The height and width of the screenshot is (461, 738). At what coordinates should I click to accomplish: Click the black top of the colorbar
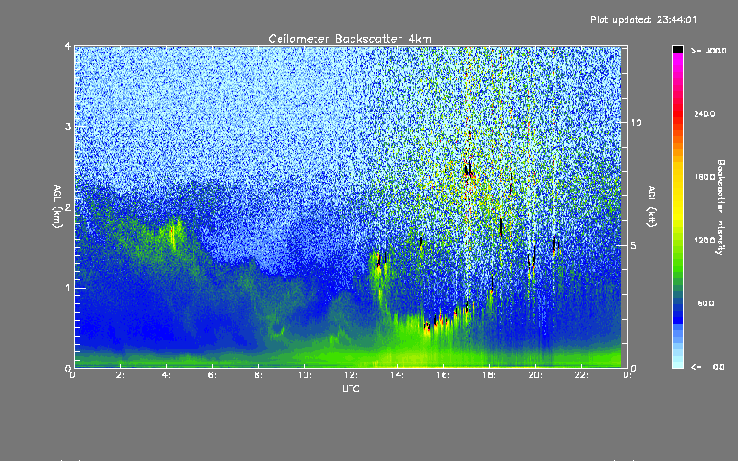pos(677,49)
